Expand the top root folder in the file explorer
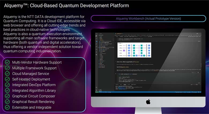Image resolution: width=209 pixels, height=114 pixels. point(100,35)
